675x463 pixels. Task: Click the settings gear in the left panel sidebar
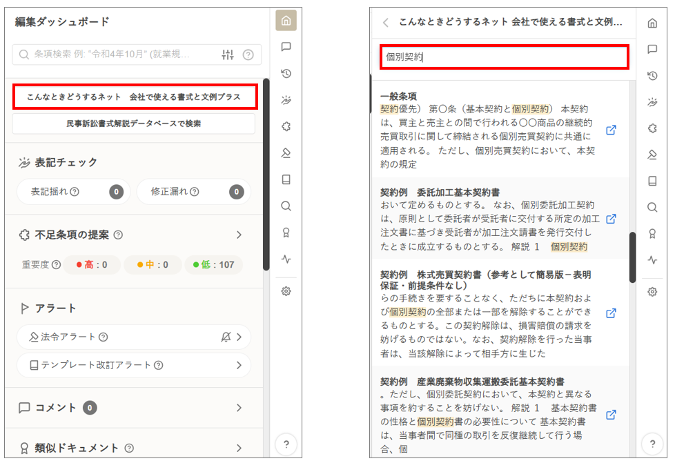pos(286,292)
